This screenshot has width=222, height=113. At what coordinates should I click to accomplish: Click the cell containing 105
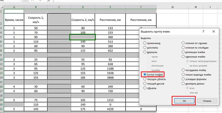83,100
